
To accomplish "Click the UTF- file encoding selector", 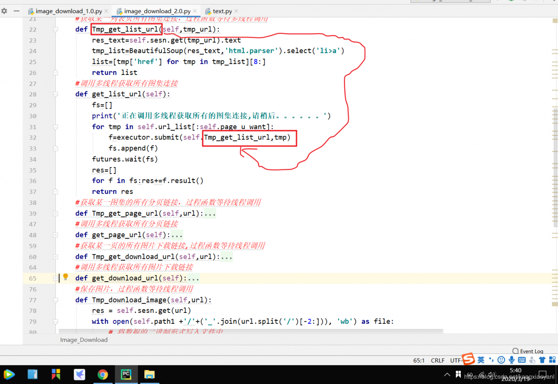I will click(456, 360).
